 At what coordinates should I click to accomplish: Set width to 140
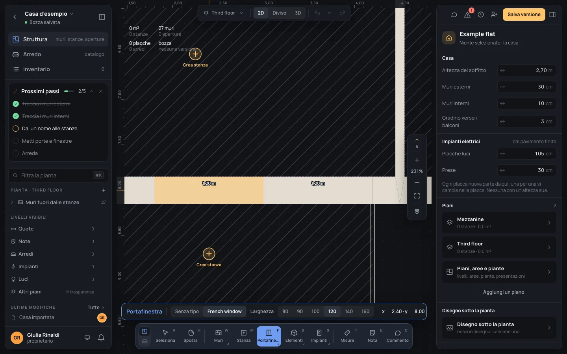(x=349, y=312)
